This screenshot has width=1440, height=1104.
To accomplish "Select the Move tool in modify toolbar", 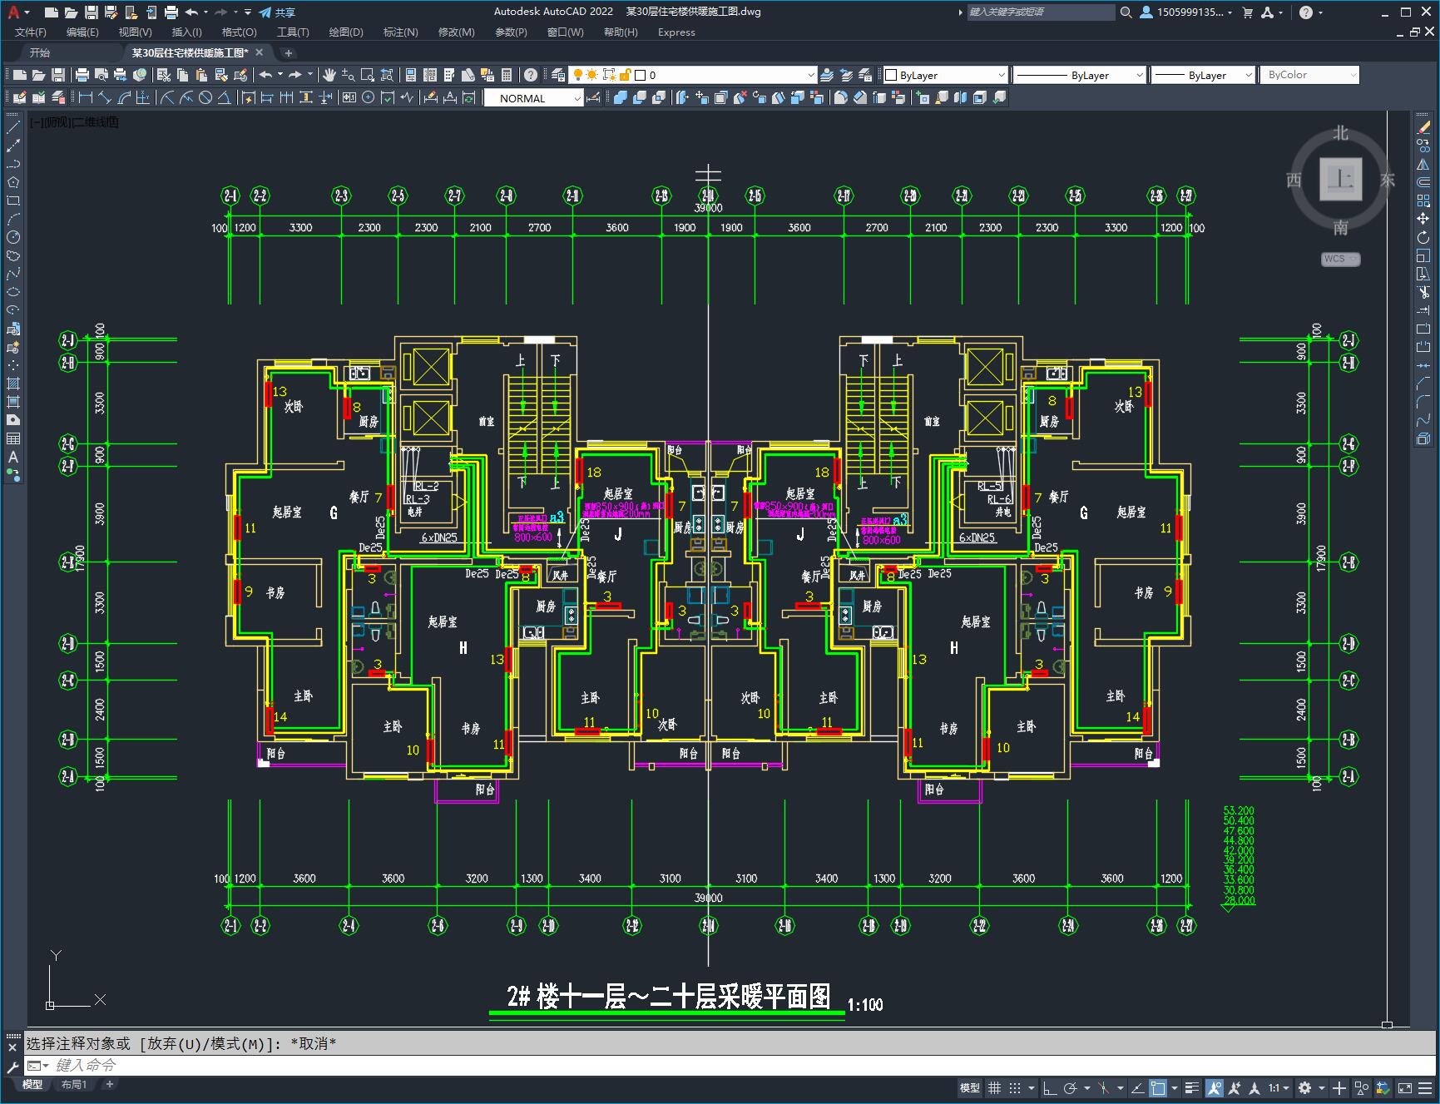I will [x=1423, y=219].
